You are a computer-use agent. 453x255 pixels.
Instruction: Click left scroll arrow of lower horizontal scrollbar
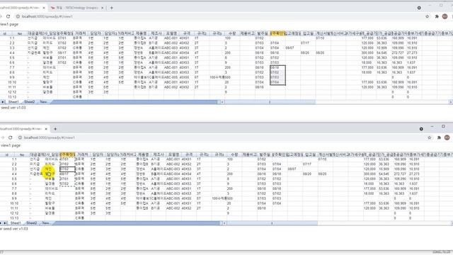224,223
